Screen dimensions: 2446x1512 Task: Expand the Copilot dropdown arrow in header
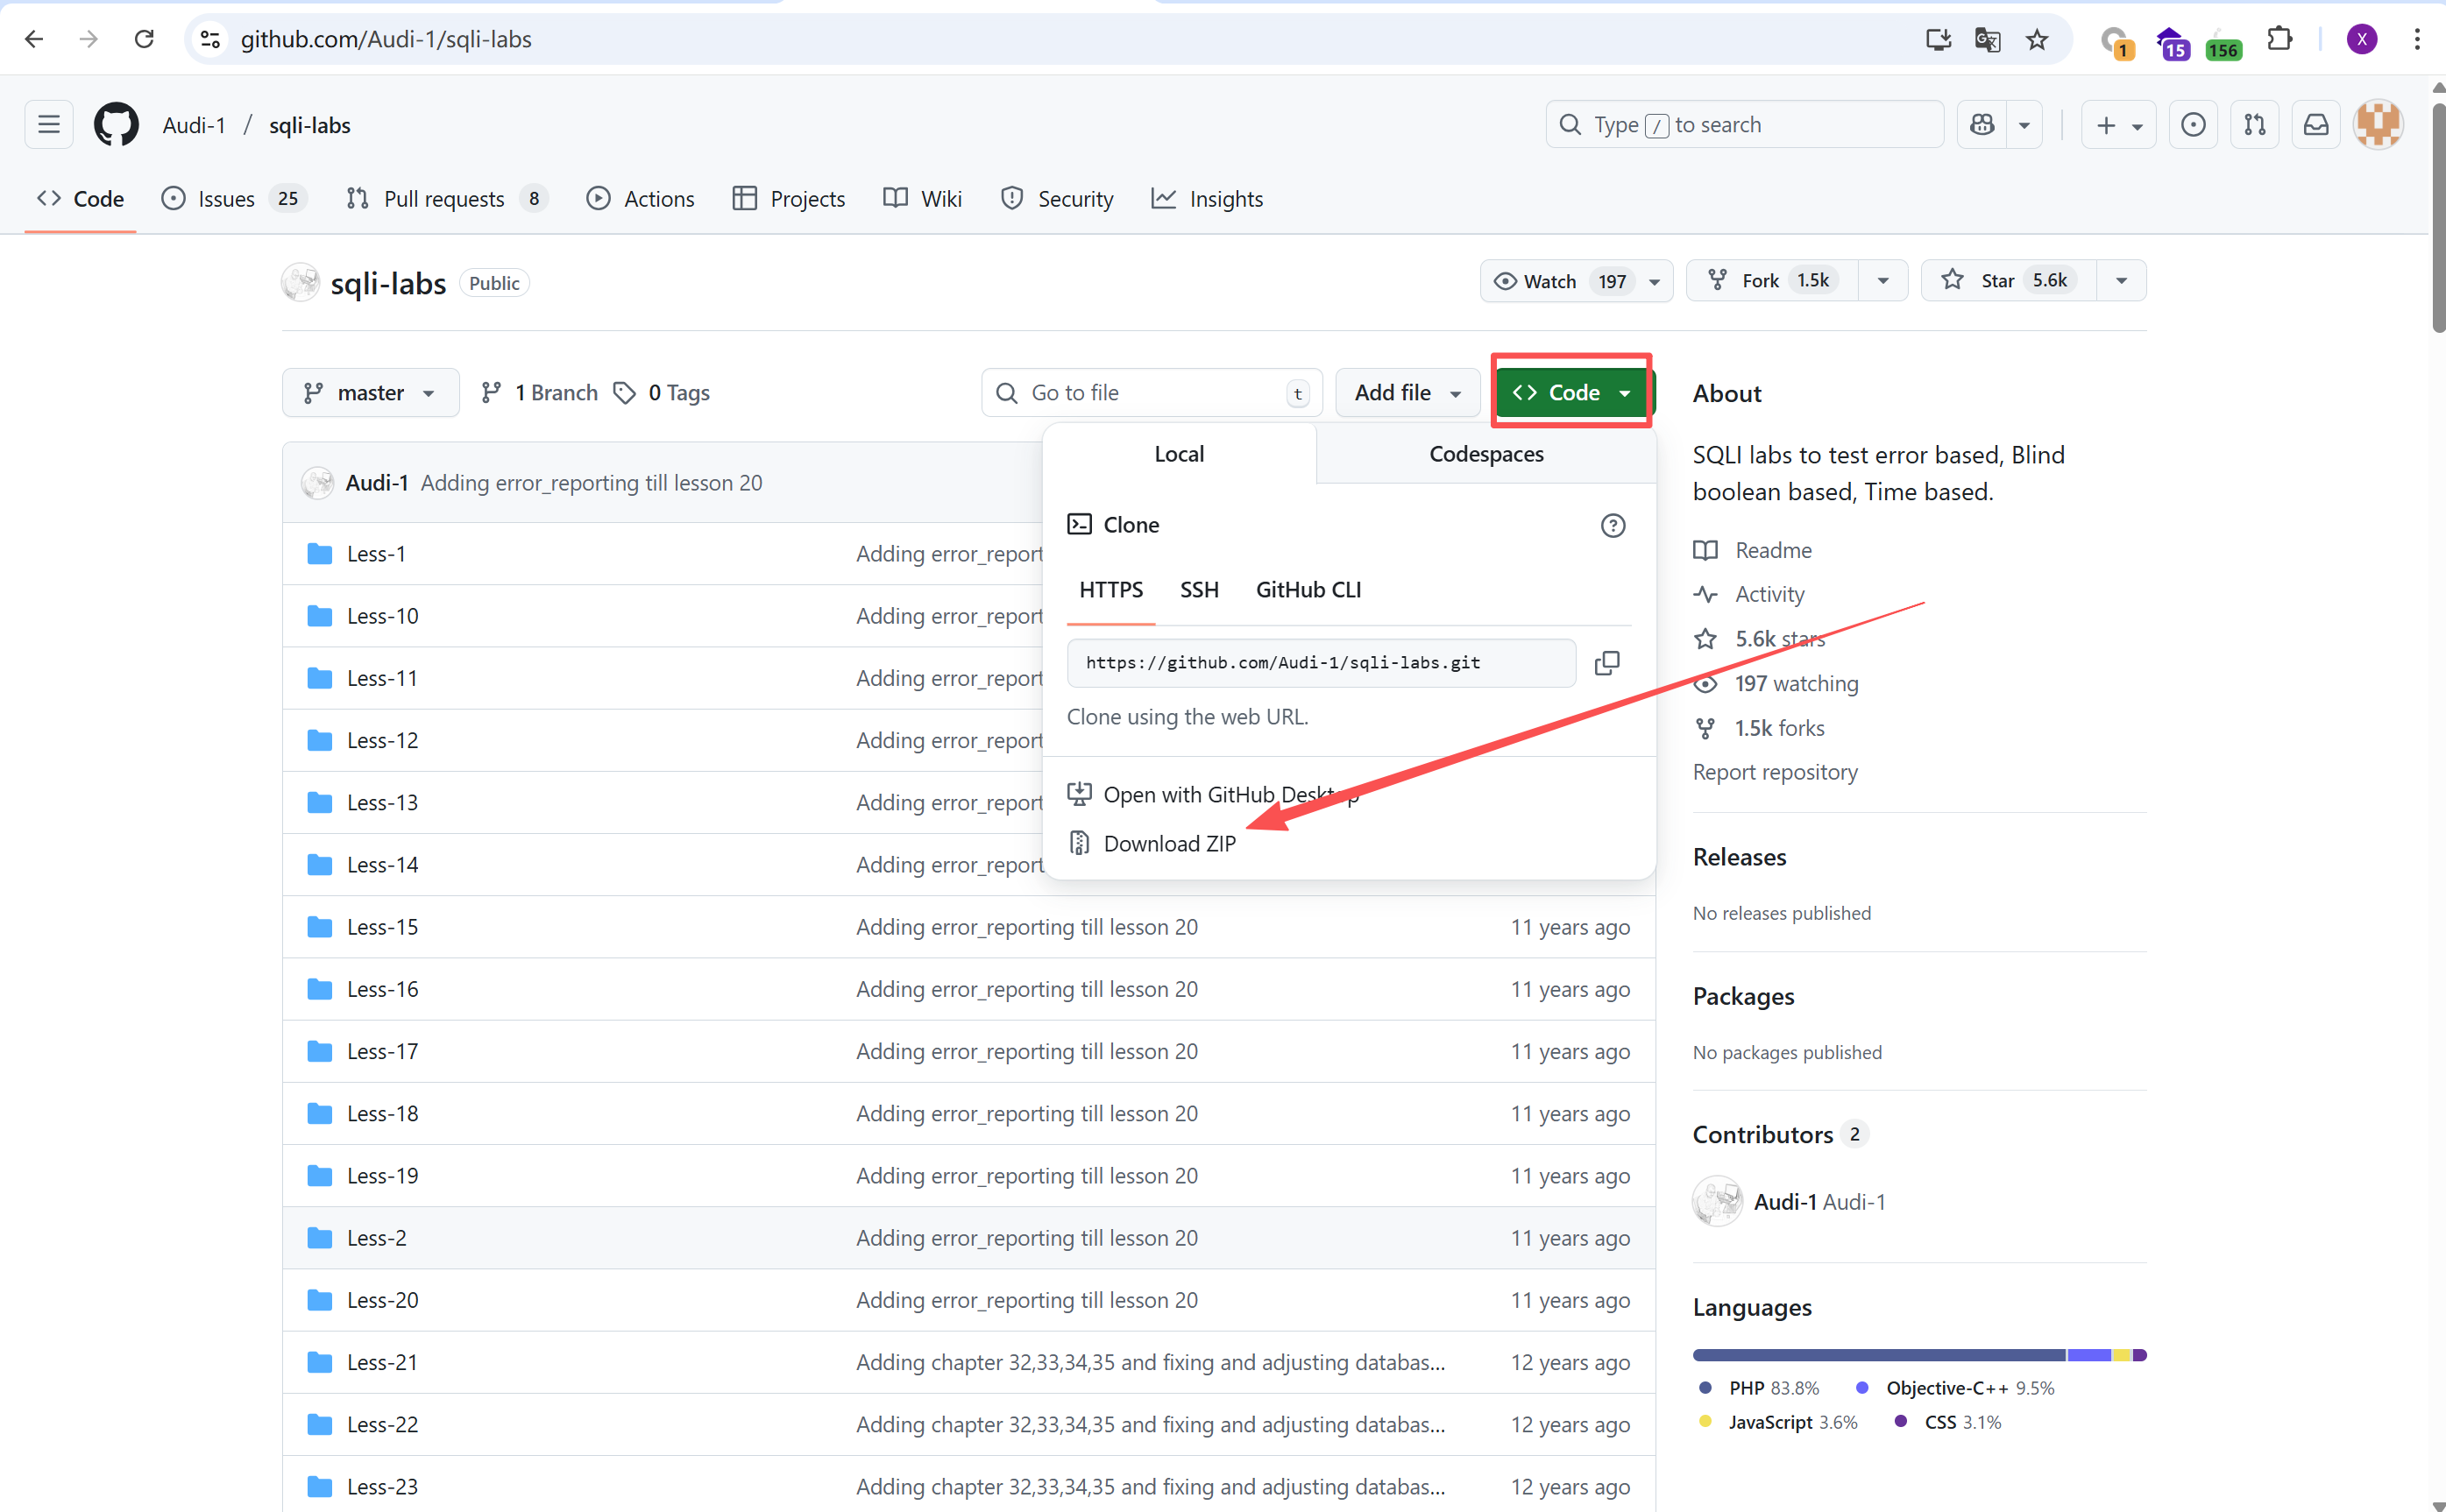click(2024, 125)
